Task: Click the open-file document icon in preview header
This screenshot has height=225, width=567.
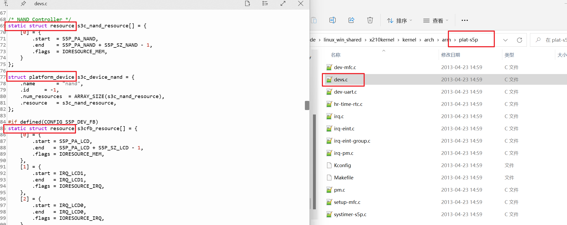Action: point(248,3)
